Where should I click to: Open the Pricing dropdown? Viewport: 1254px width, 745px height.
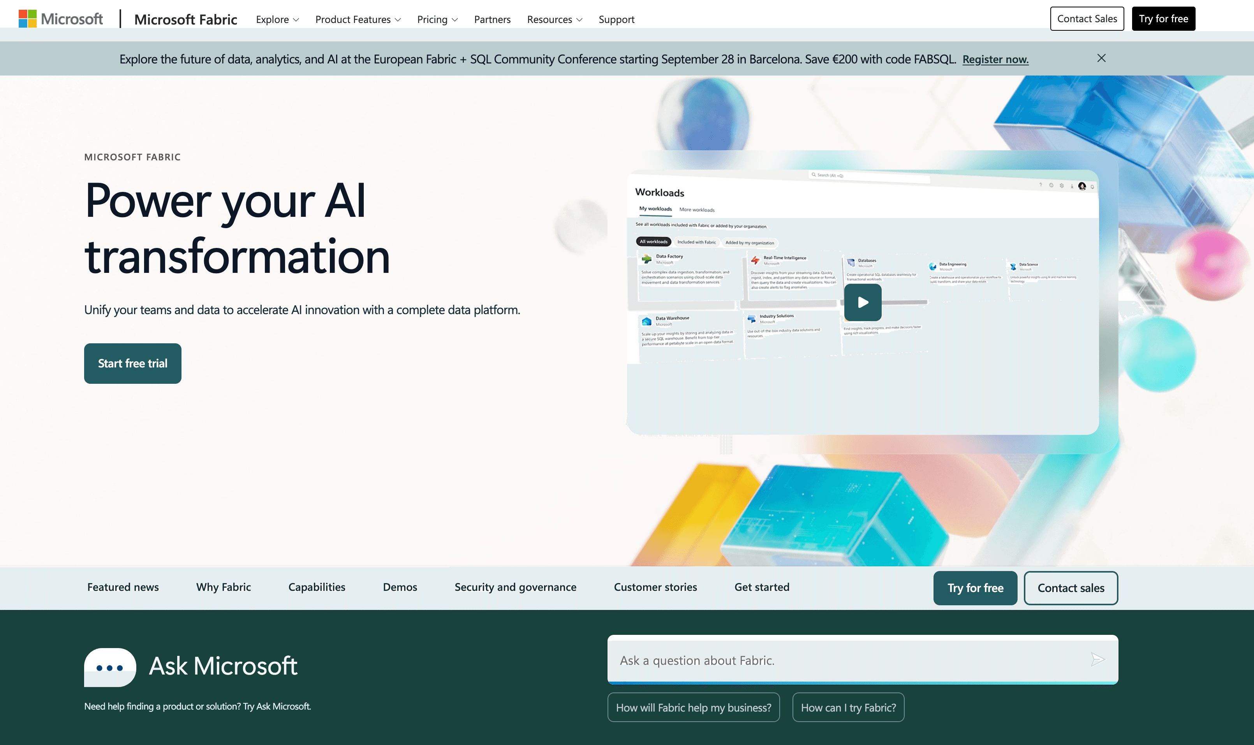[437, 19]
